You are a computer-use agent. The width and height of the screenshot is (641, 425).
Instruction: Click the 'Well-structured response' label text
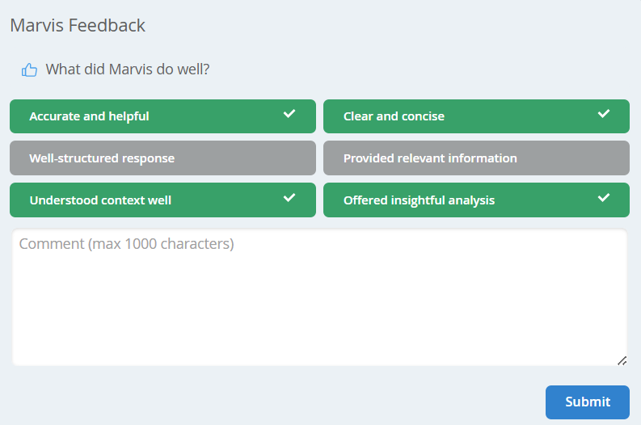(x=102, y=158)
